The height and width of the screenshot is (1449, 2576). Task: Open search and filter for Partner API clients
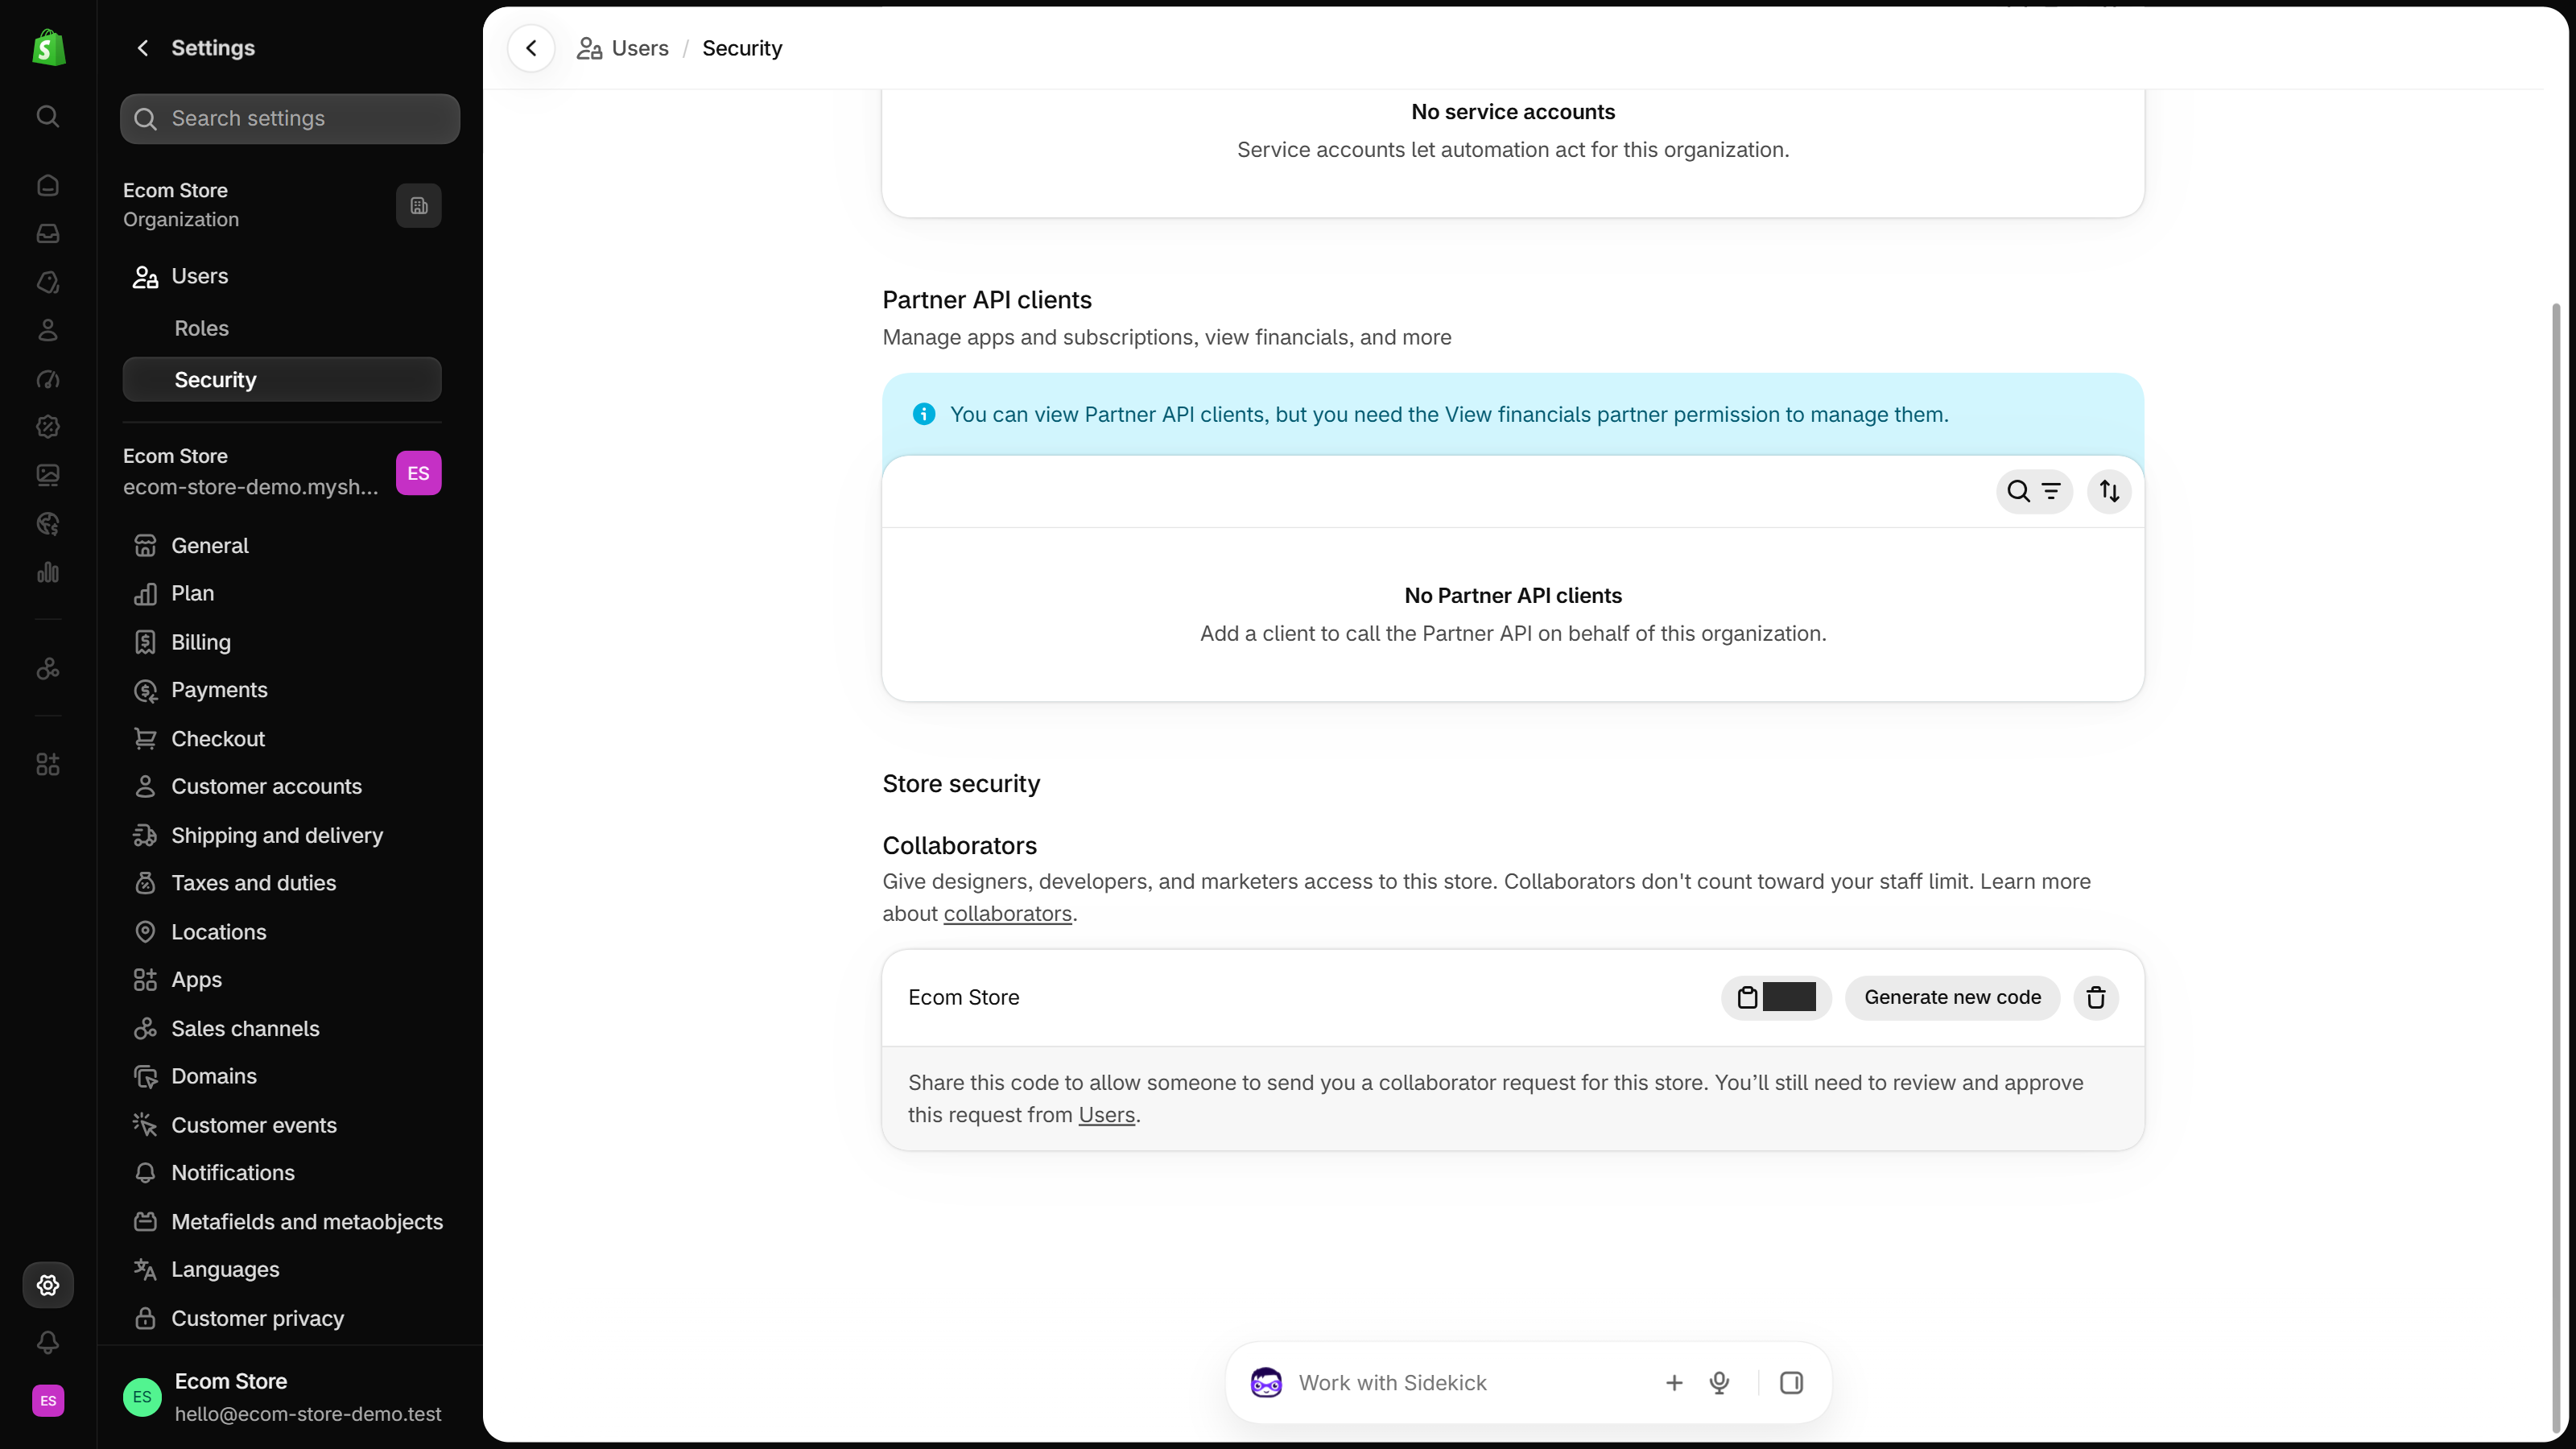[x=2034, y=491]
